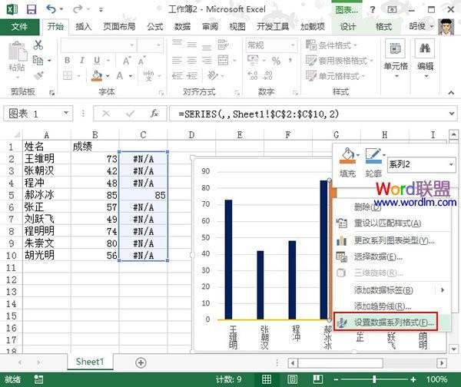Click the Fill (填充) paint bucket icon

(x=347, y=158)
